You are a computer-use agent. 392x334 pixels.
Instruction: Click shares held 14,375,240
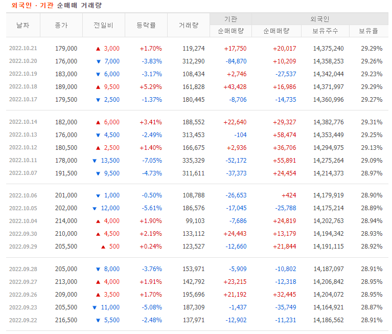[329, 48]
